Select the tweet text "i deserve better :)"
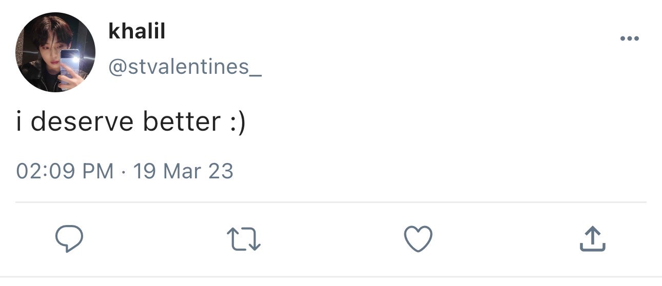 click(x=131, y=123)
